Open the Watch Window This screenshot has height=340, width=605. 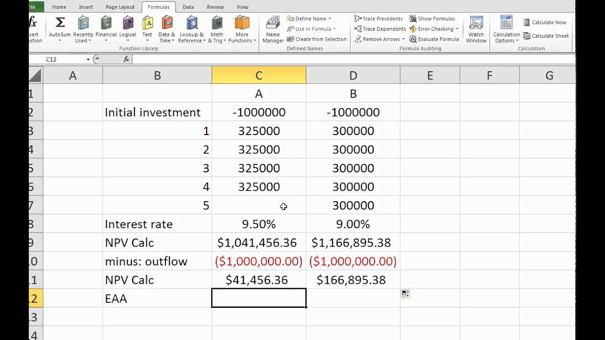476,29
